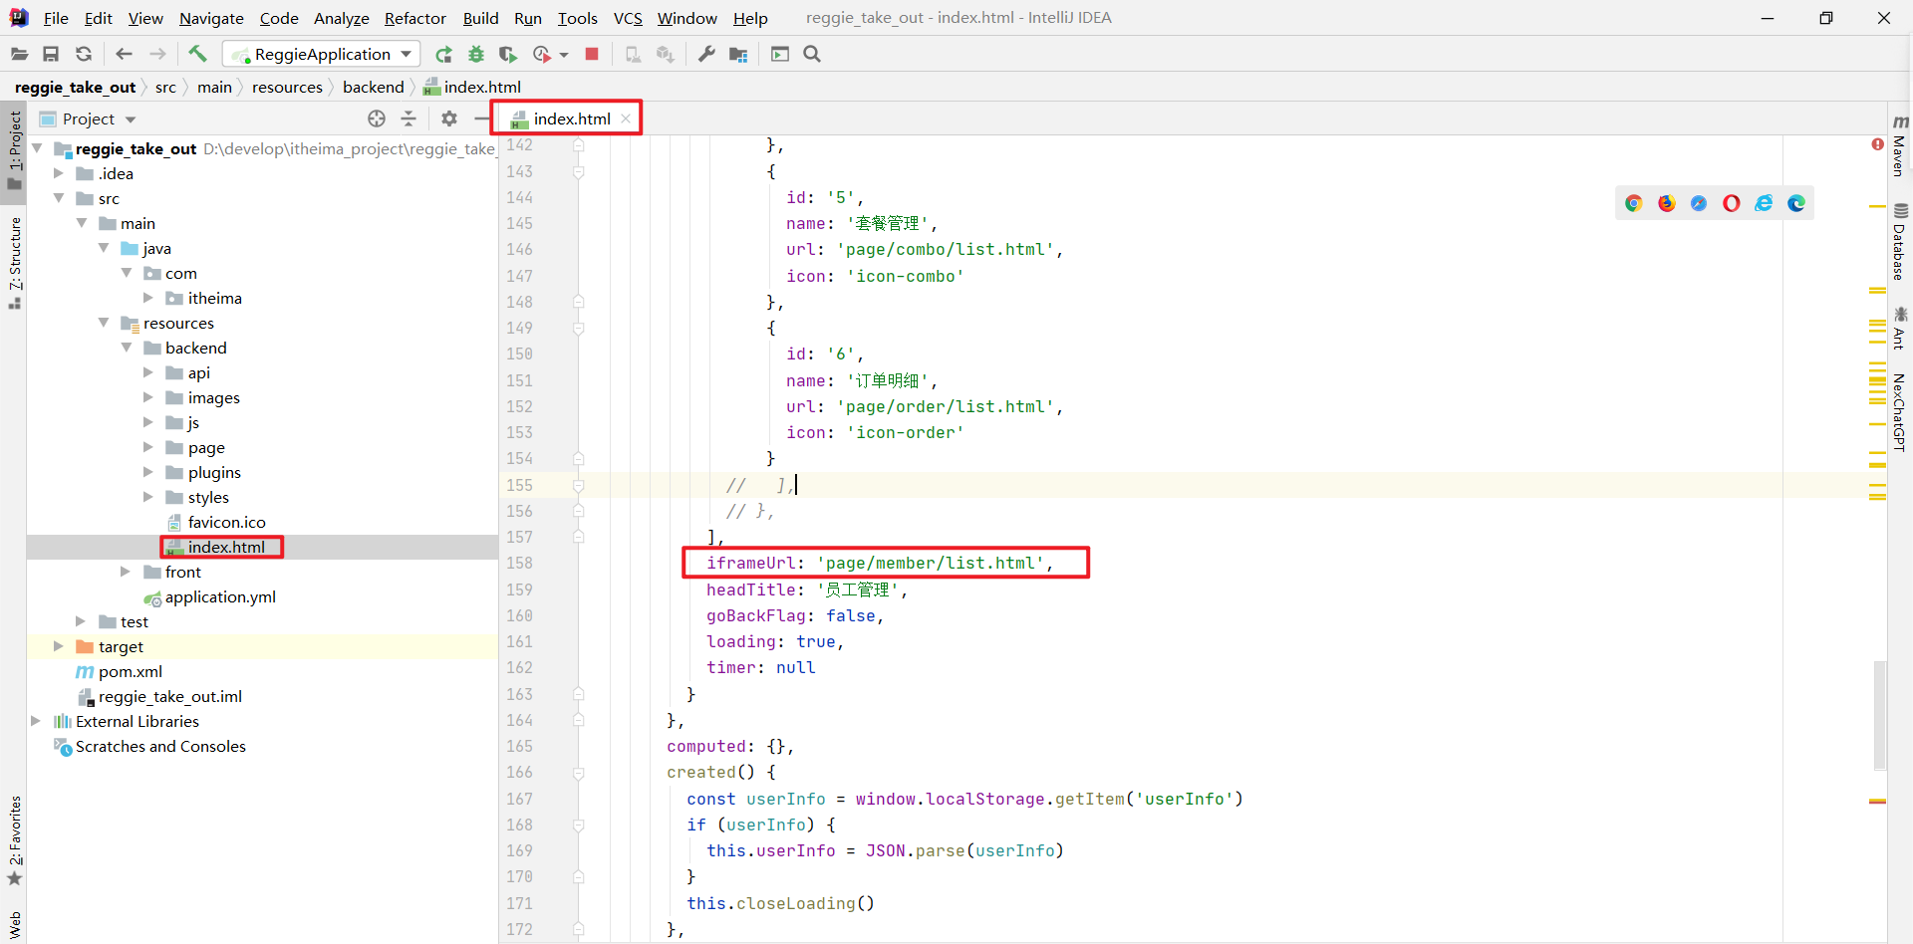Open the Refactor menu
This screenshot has height=944, width=1913.
415,18
